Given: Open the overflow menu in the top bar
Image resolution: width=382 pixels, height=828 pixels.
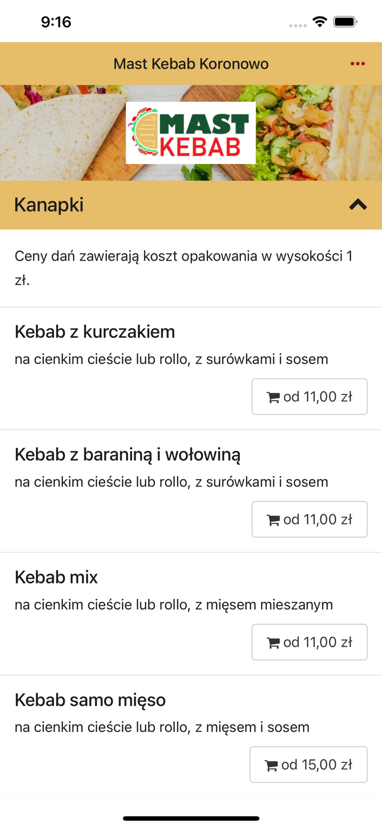Looking at the screenshot, I should point(358,63).
